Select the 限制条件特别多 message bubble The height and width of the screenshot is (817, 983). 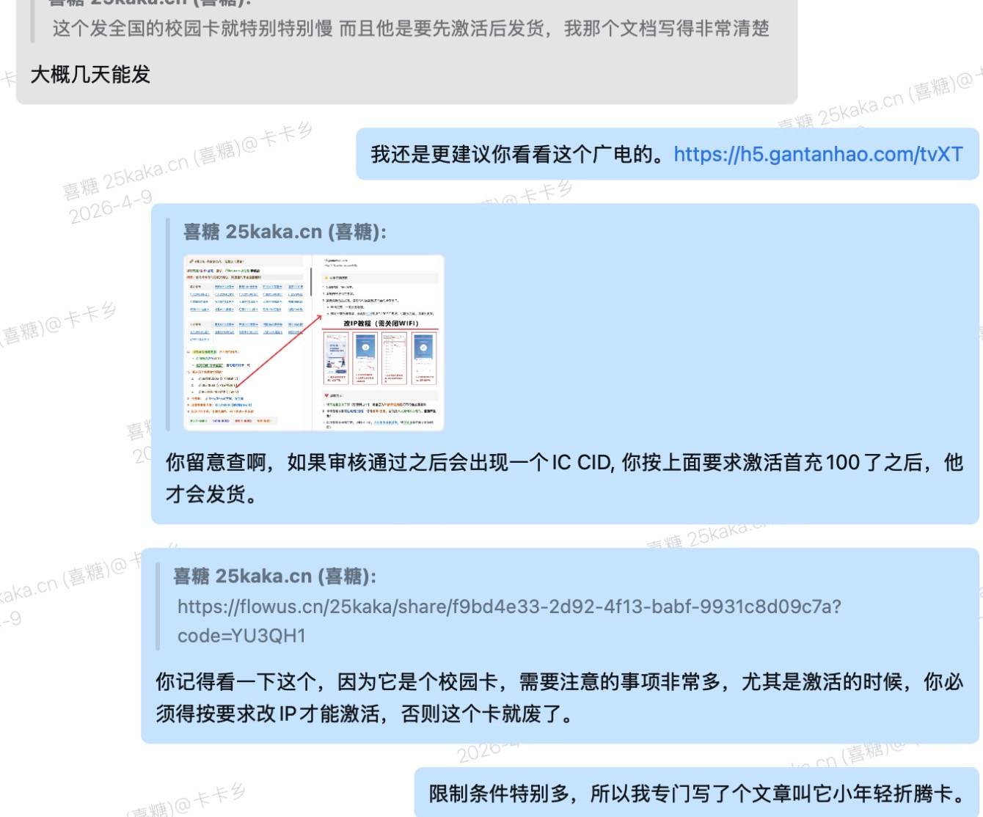[696, 794]
